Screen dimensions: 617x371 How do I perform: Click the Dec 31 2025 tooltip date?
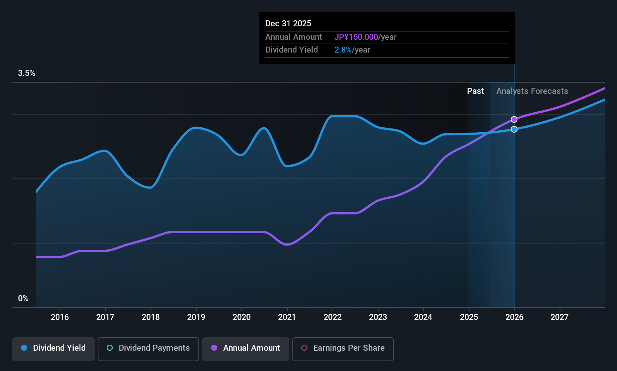point(288,23)
